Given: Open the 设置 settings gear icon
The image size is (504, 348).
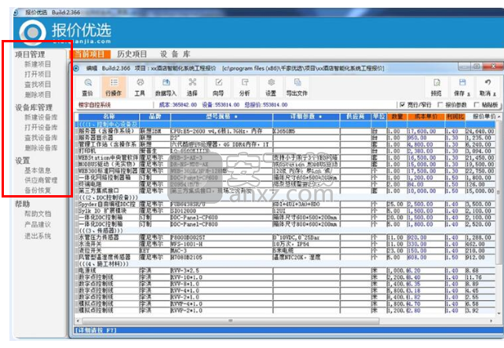Looking at the screenshot, I should click(271, 87).
